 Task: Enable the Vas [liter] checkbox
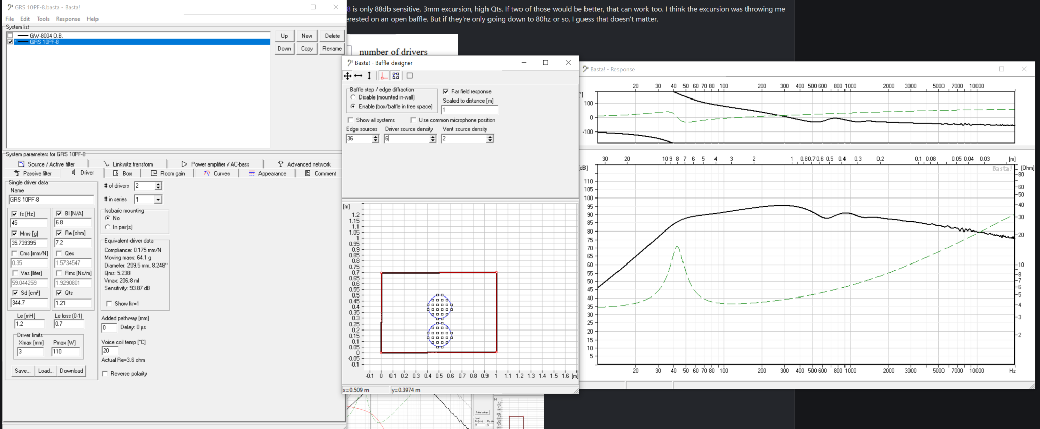pos(15,273)
